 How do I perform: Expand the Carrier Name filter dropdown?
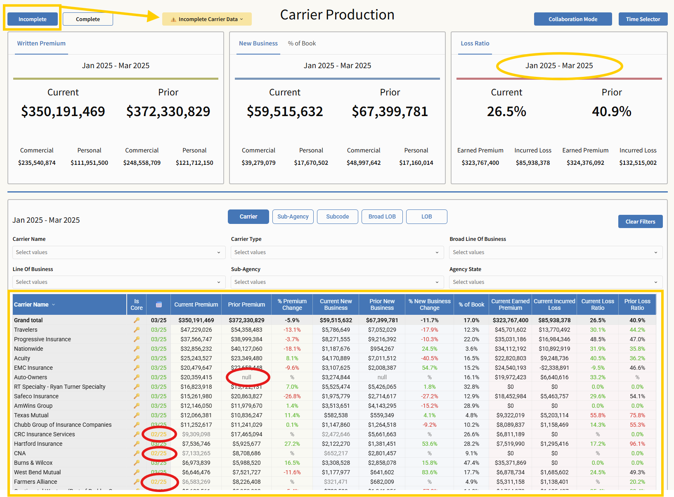[x=119, y=252]
